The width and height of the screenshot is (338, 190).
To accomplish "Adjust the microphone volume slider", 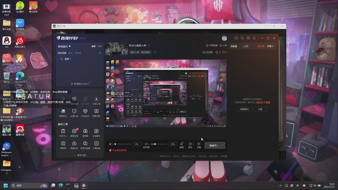I will 123,144.
